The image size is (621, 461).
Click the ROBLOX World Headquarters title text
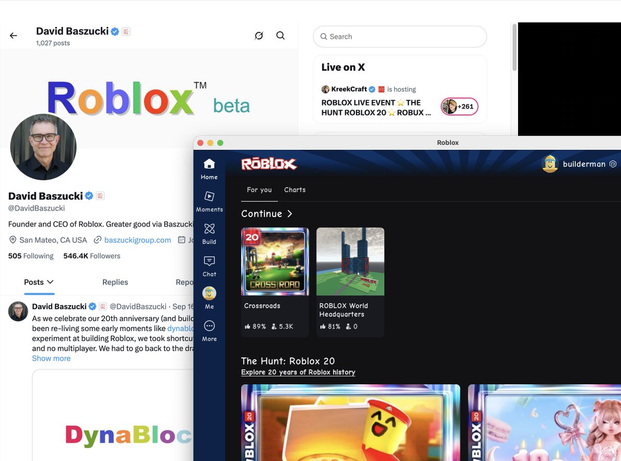(344, 310)
